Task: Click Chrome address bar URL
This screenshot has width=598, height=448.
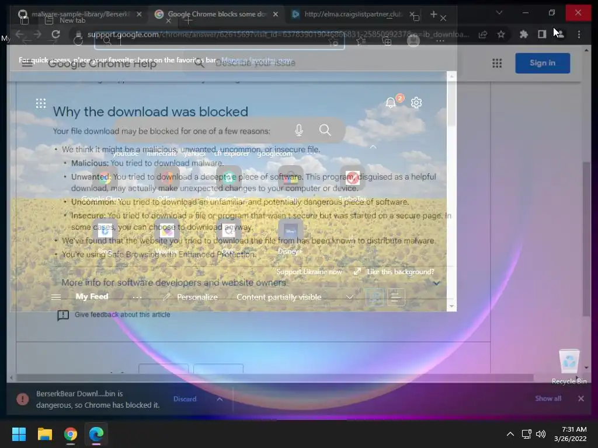Action: 277,34
